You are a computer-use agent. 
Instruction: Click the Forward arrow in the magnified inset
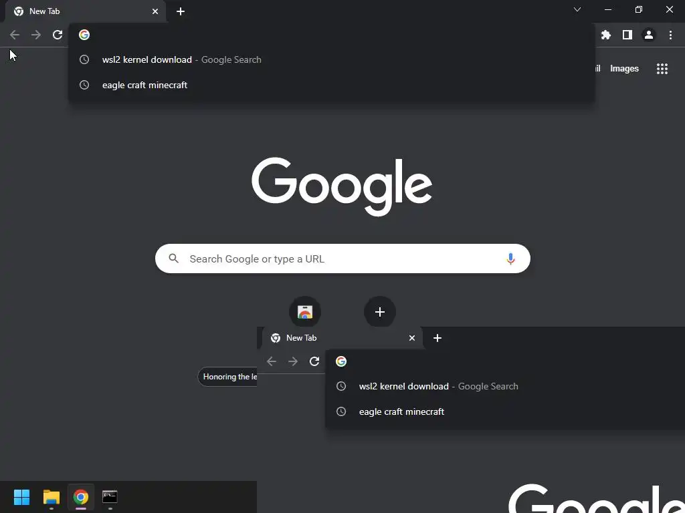[293, 361]
